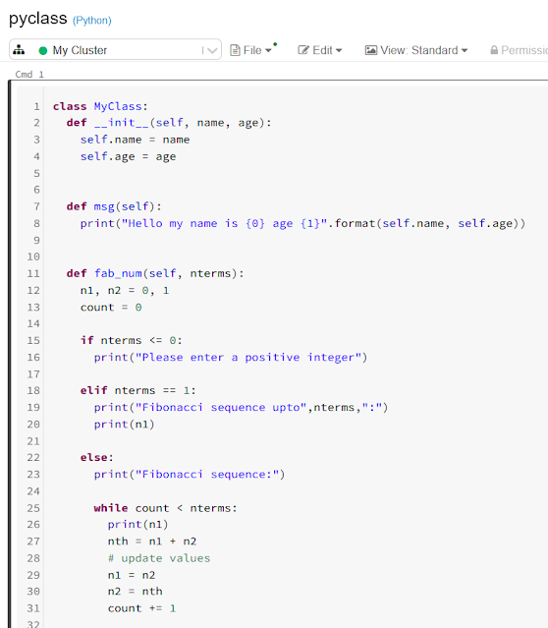Screen dimensions: 548x628
Task: Click the 'count = 0' line
Action: click(111, 307)
